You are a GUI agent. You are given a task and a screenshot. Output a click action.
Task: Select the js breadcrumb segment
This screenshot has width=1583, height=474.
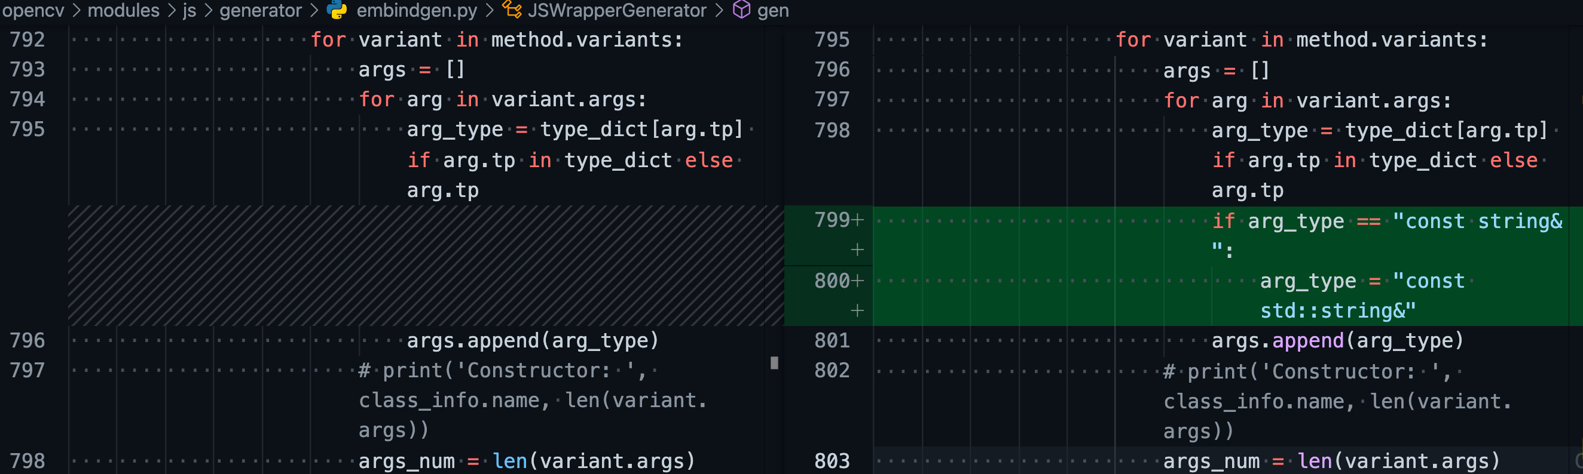pos(190,10)
